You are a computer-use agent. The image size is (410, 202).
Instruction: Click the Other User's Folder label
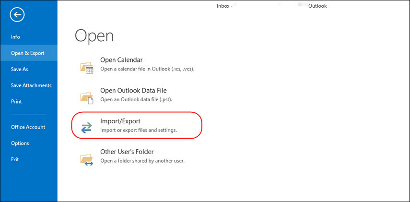pos(127,152)
